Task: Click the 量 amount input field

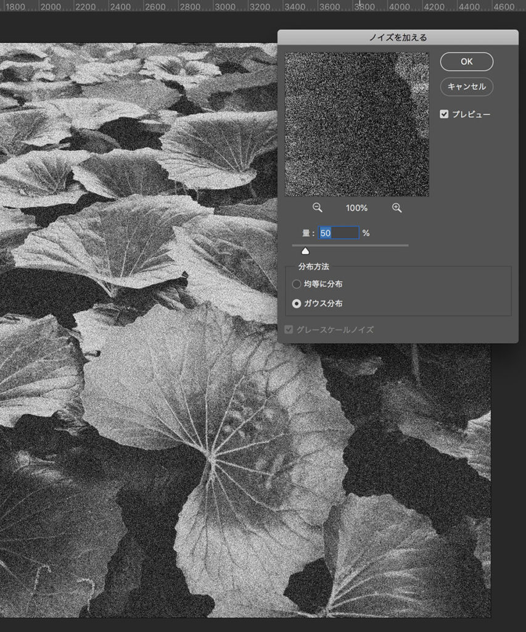Action: pyautogui.click(x=339, y=233)
